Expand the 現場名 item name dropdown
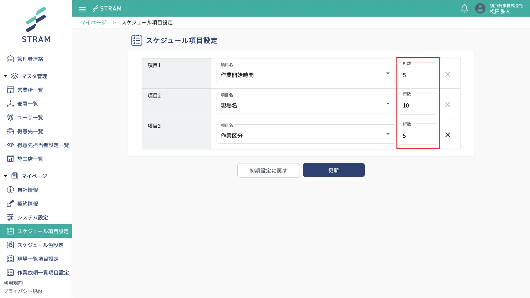Viewport: 530px width, 298px height. (305, 105)
